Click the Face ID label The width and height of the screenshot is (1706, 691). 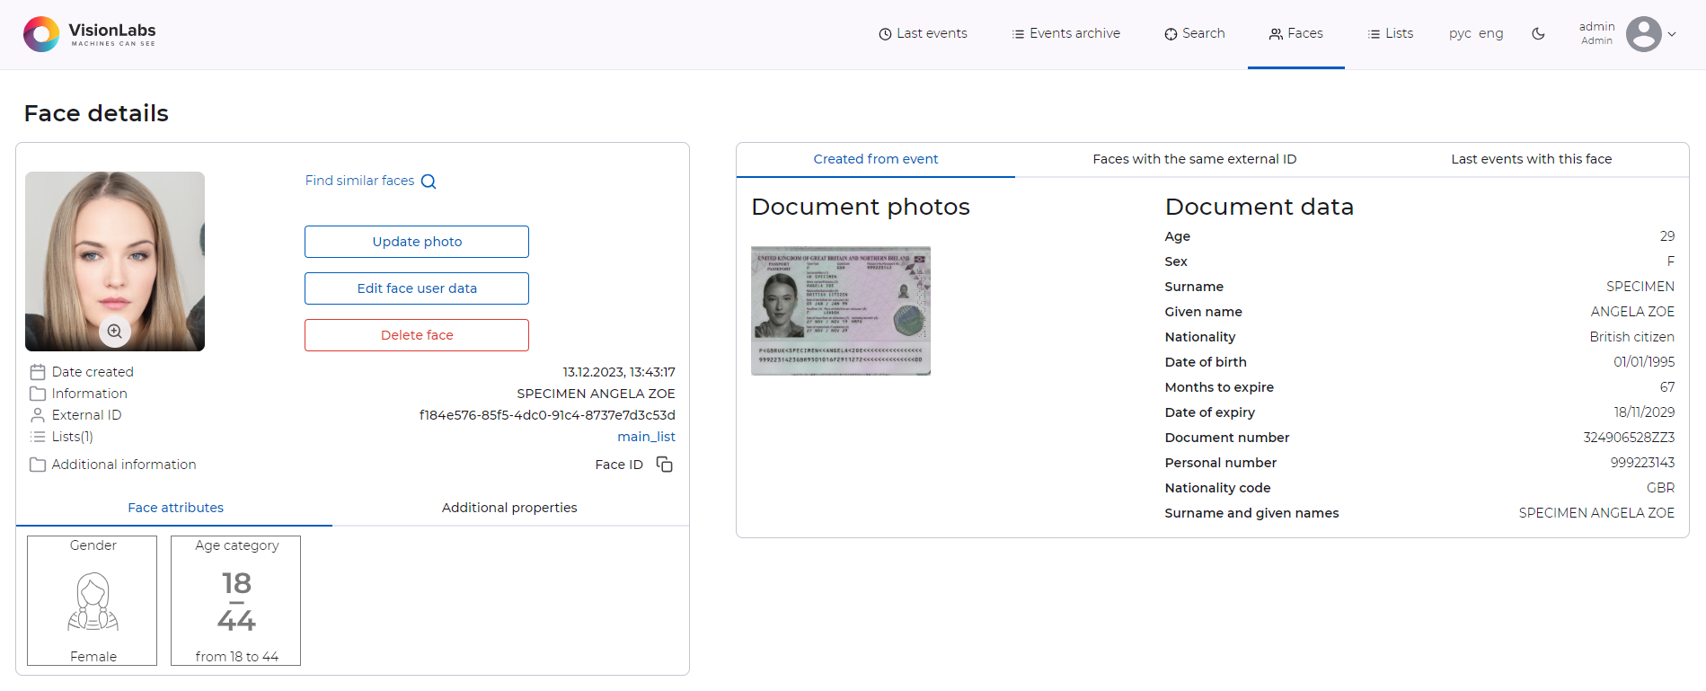coord(619,465)
